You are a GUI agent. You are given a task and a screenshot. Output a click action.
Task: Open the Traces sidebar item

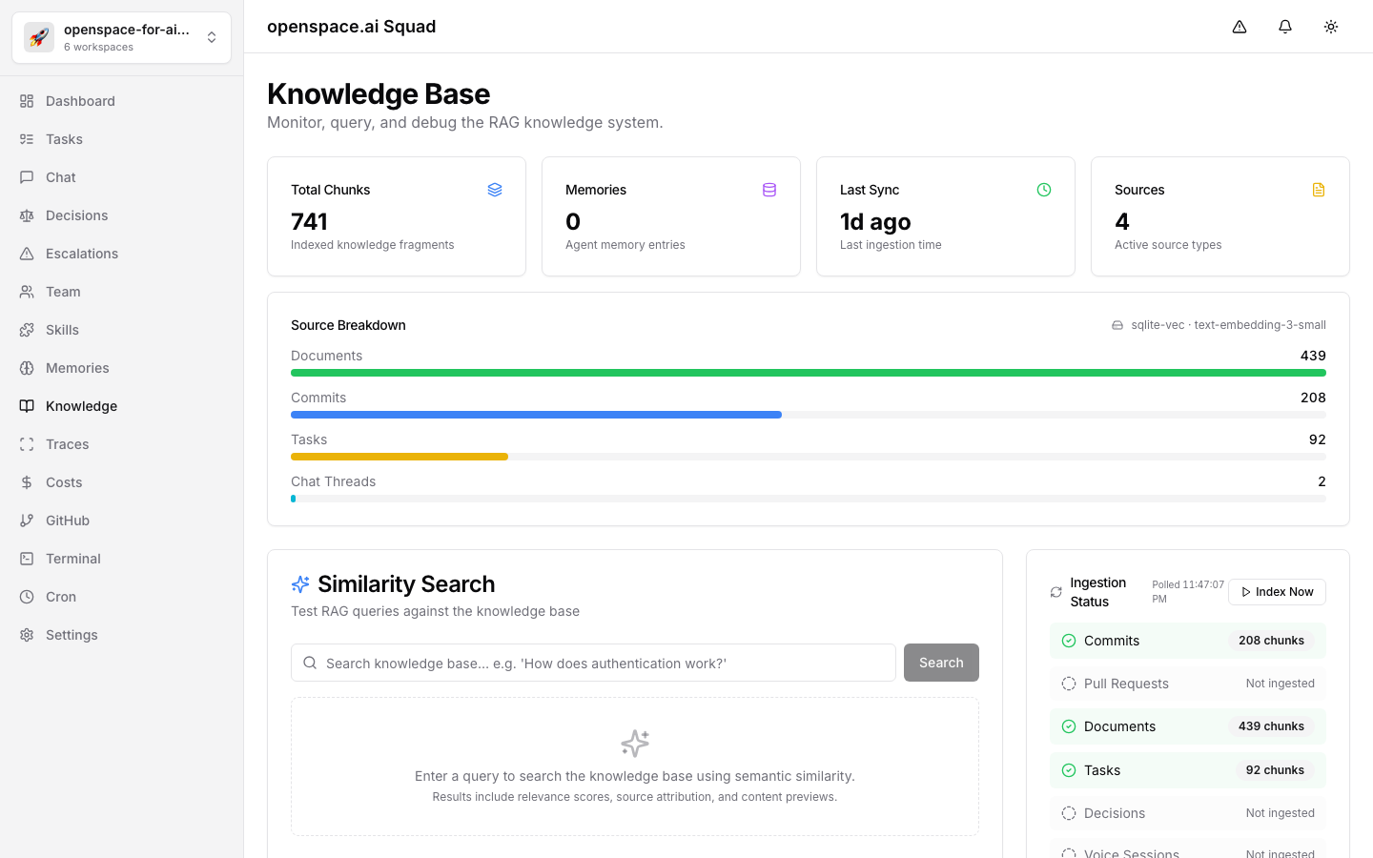pyautogui.click(x=67, y=444)
